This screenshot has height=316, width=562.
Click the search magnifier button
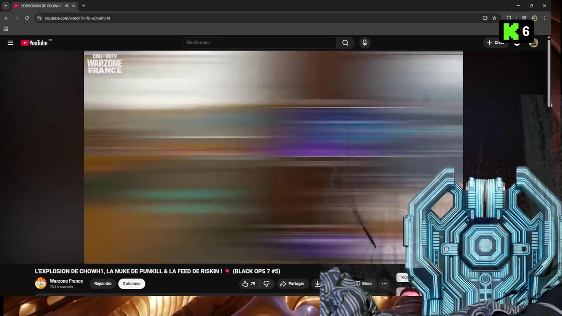point(345,43)
